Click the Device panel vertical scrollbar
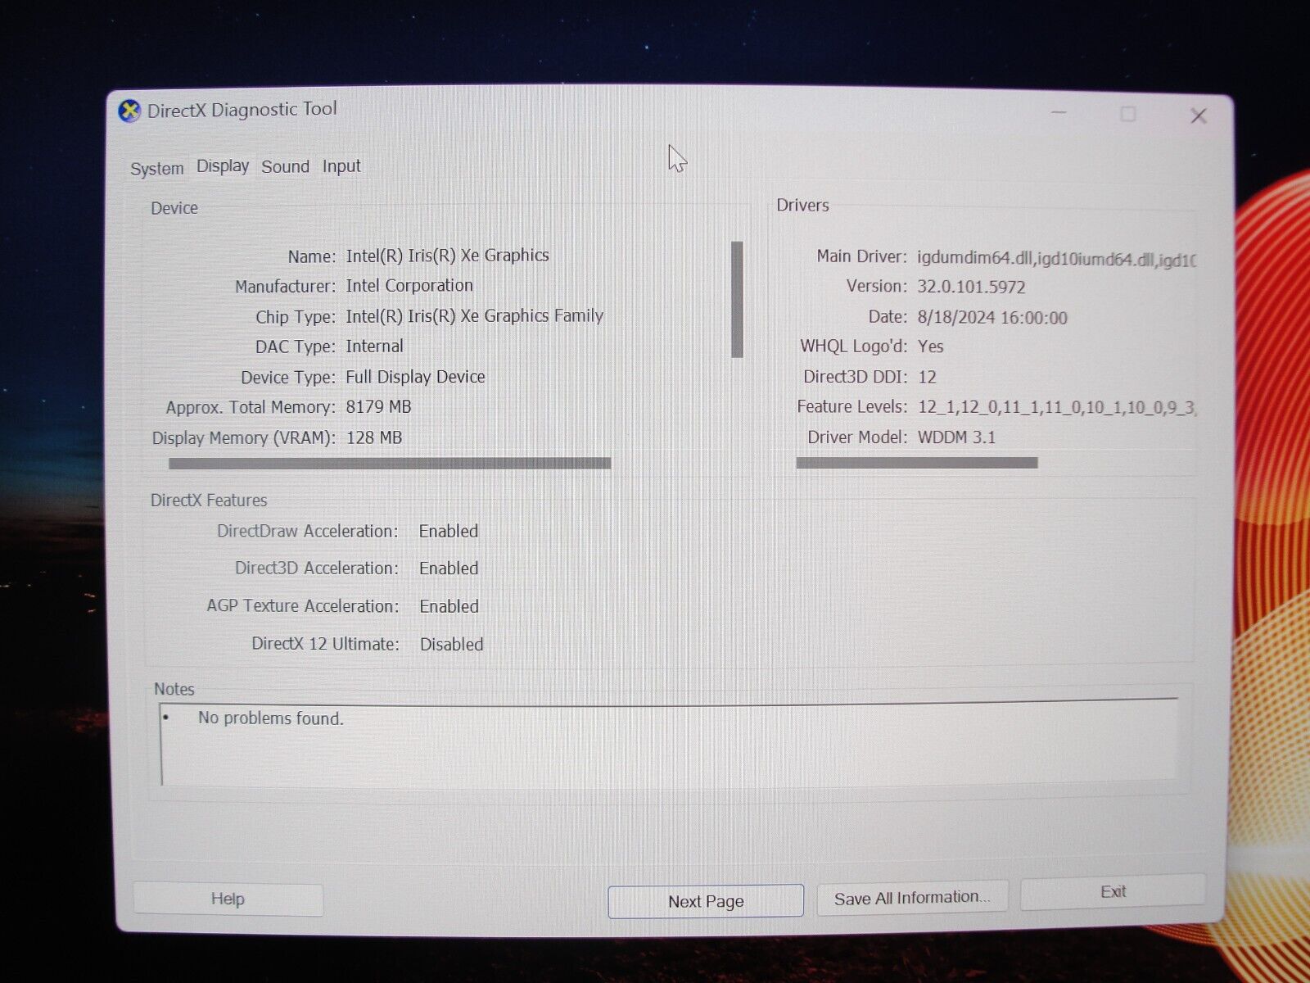This screenshot has height=983, width=1310. 737,299
